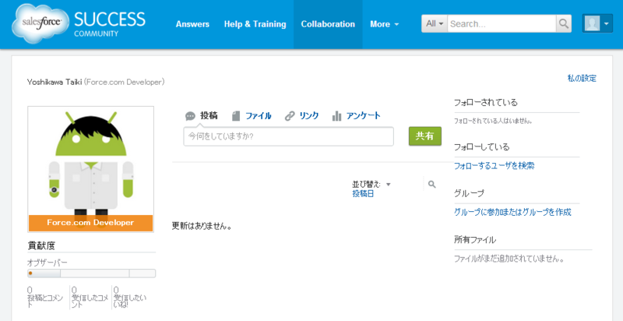Click the 貢献度 heading
Image resolution: width=623 pixels, height=321 pixels.
[41, 246]
